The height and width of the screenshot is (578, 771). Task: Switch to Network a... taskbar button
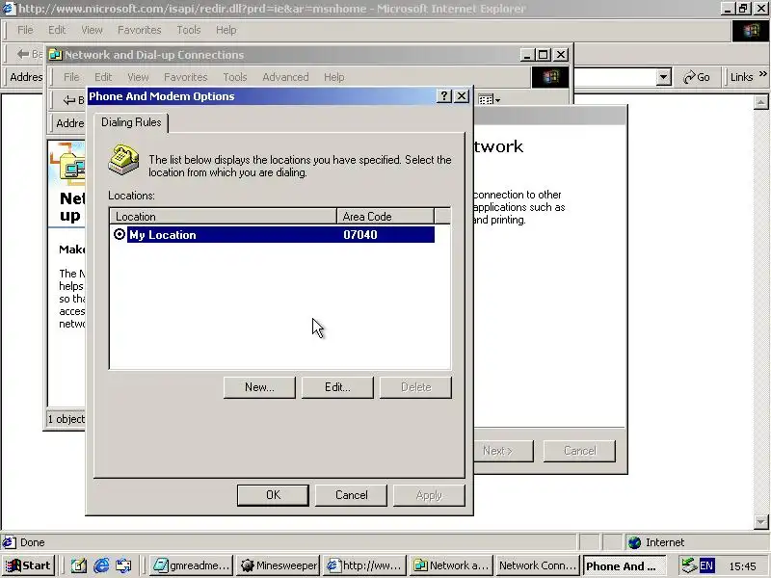pos(451,565)
